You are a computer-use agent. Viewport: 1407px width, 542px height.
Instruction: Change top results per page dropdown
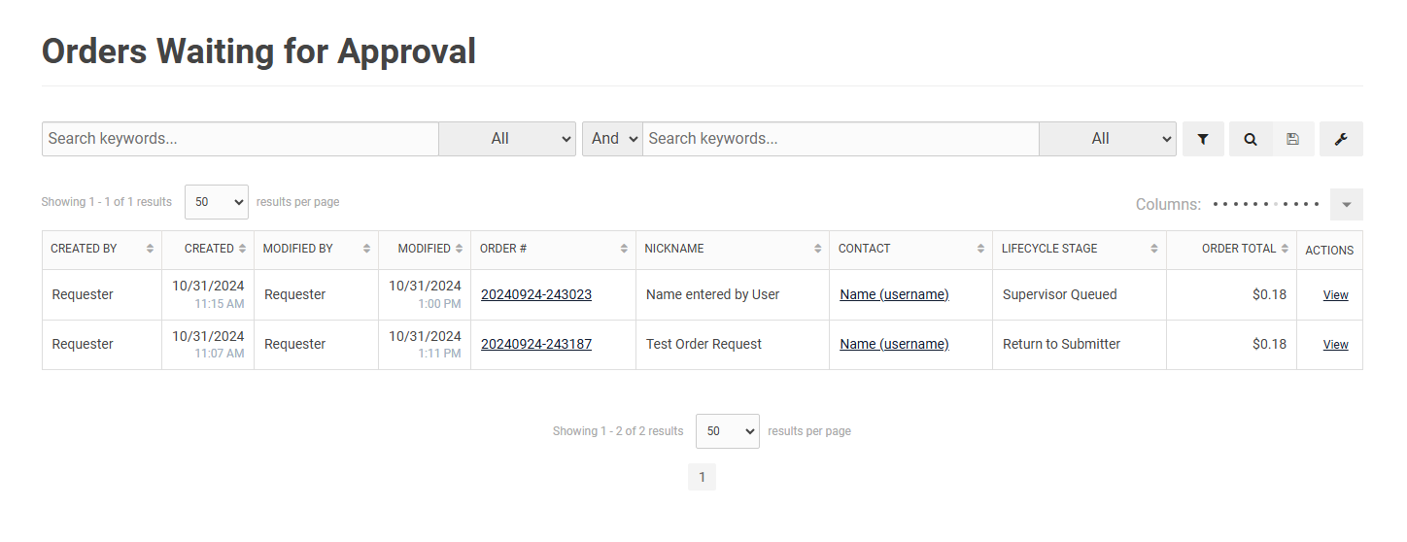coord(216,202)
